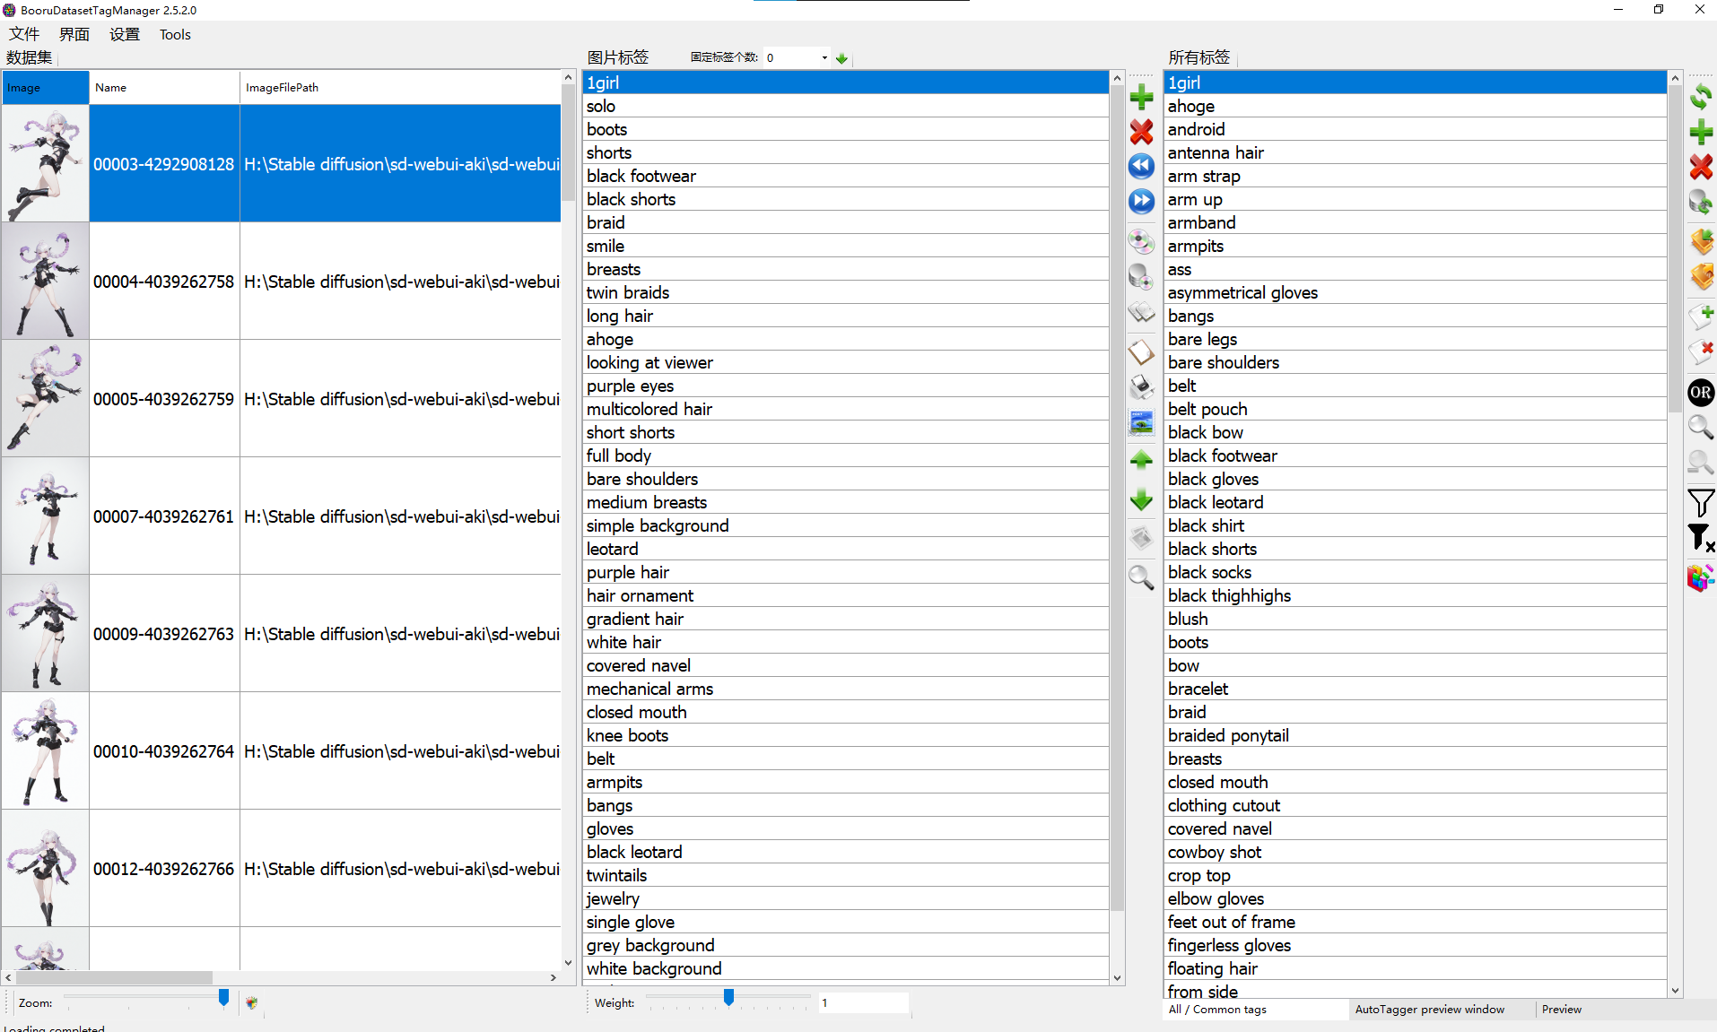Image resolution: width=1717 pixels, height=1032 pixels.
Task: Click the Name column header
Action: click(164, 88)
